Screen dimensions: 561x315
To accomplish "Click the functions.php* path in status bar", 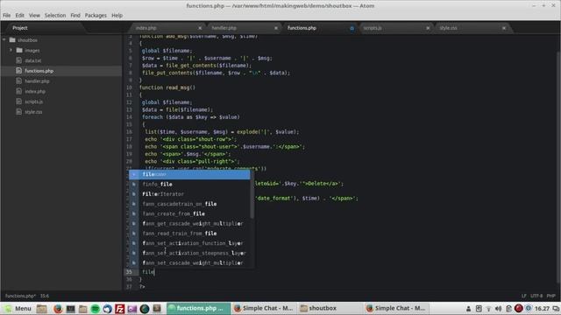I will 20,296.
